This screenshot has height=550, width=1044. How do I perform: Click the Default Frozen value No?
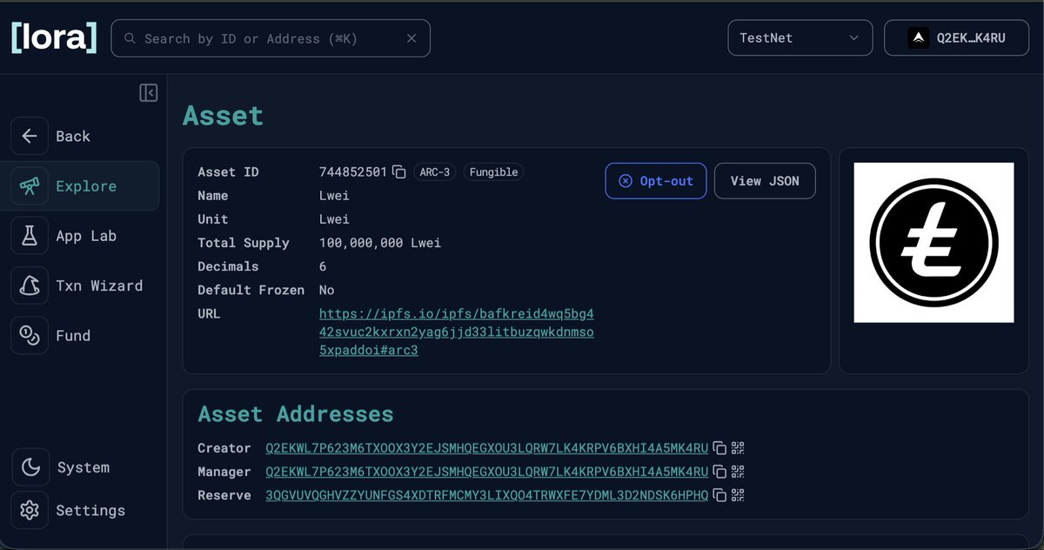pyautogui.click(x=327, y=290)
